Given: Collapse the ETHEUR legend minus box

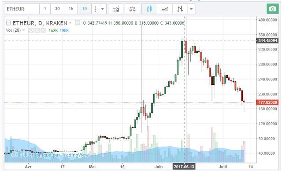Looking at the screenshot, I should coord(8,23).
